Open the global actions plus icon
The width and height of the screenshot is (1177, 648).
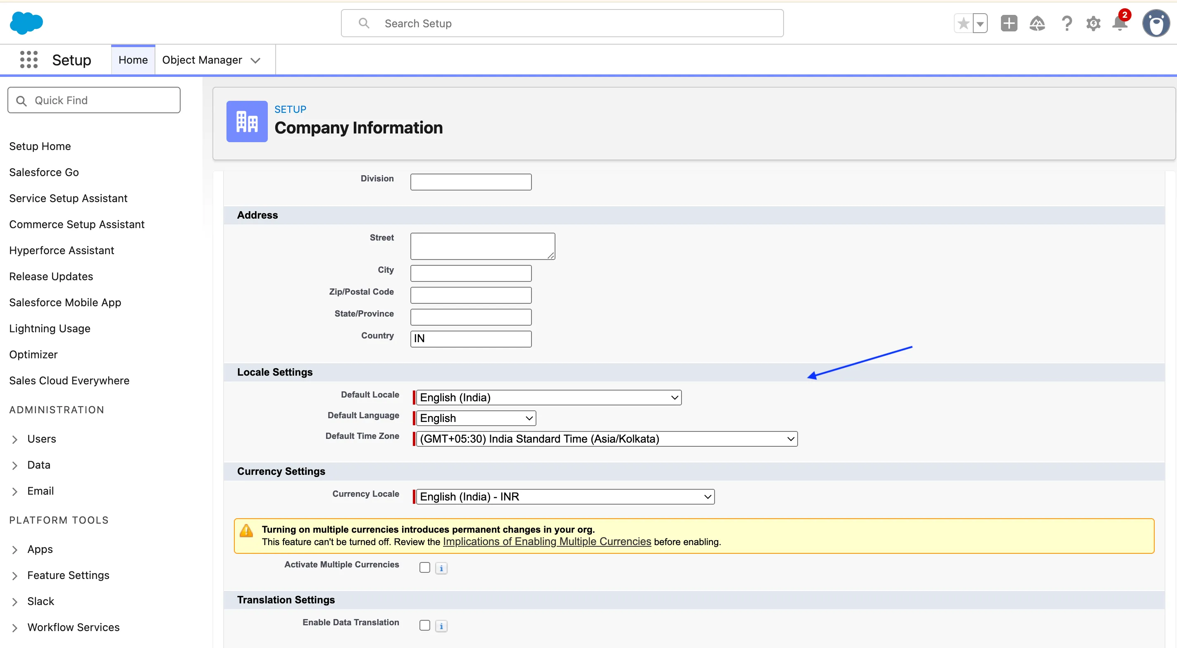tap(1008, 23)
